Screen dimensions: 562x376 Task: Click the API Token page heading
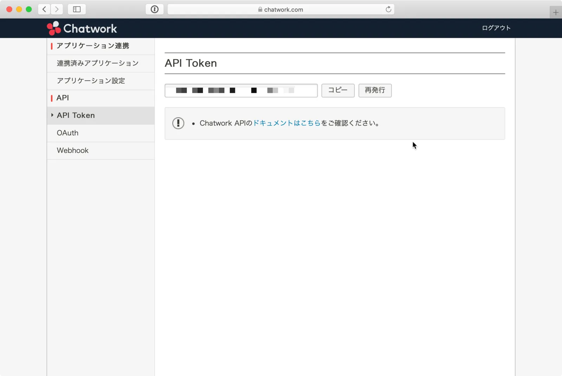coord(191,63)
